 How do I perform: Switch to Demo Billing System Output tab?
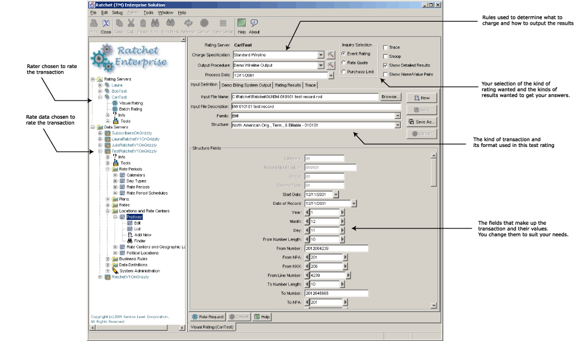click(246, 85)
